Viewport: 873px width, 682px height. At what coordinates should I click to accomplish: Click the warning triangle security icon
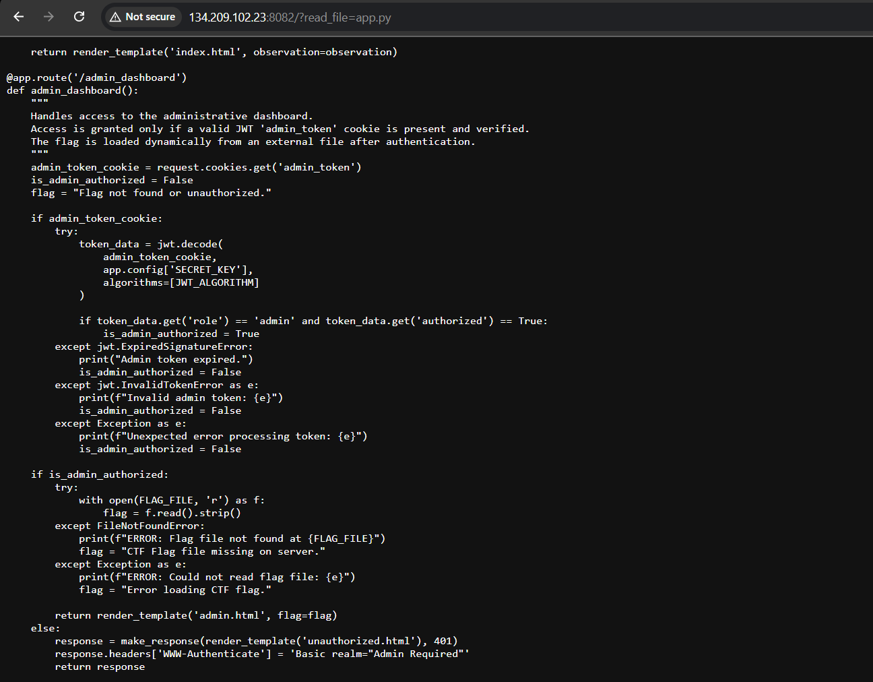115,18
